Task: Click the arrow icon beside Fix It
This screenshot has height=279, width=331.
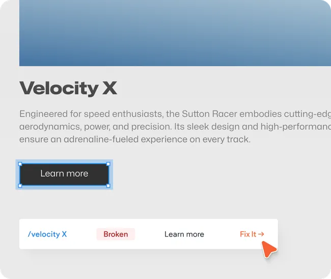Action: [x=261, y=234]
